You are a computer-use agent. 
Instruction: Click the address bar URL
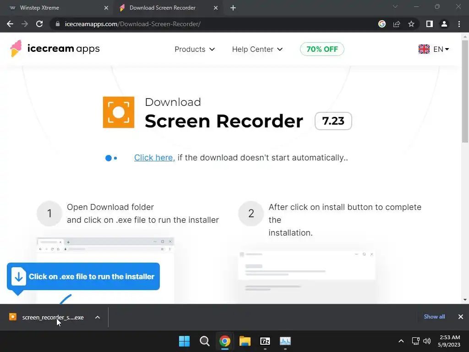(x=133, y=24)
